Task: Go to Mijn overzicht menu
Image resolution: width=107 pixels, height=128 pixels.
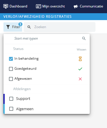Action: 50,6
